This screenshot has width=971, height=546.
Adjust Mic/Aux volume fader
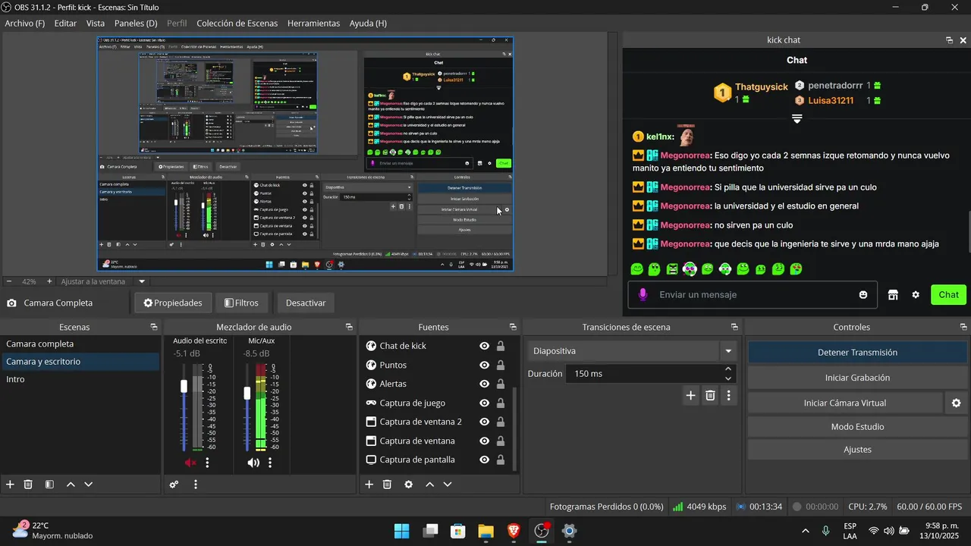[x=247, y=393]
